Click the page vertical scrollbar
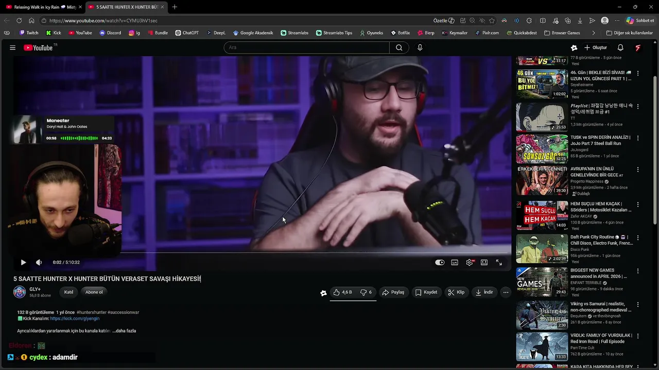 (x=655, y=149)
